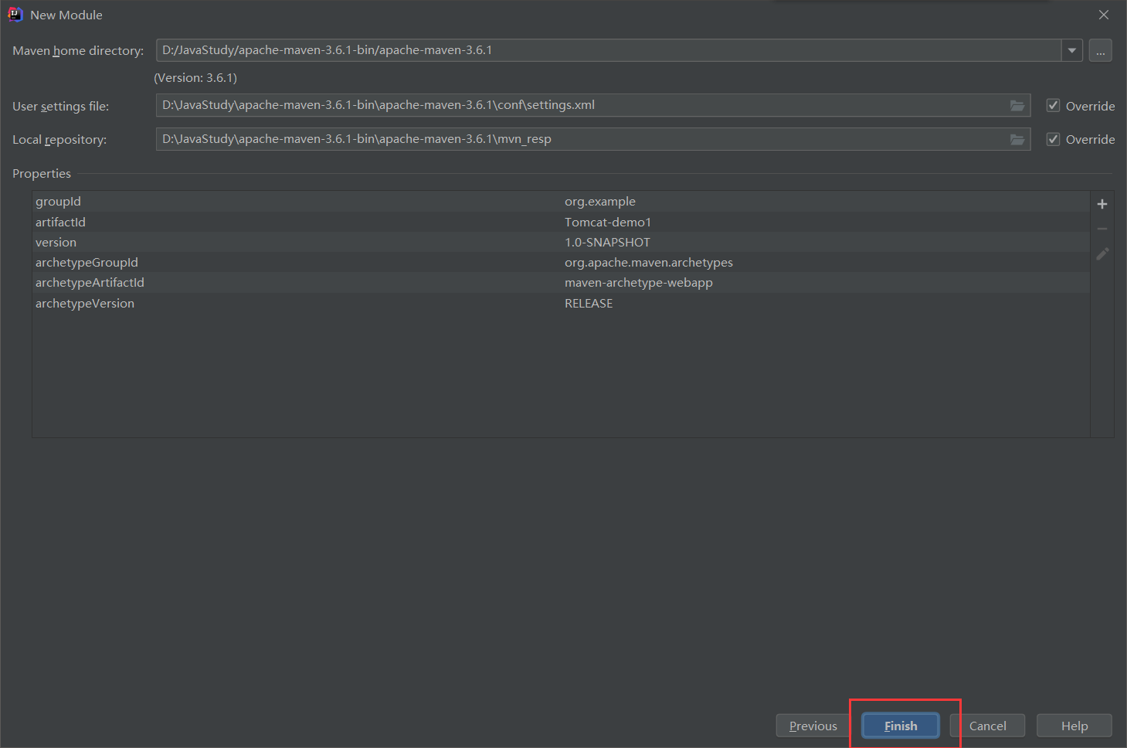
Task: Click the (Version: 3.6.1) label
Action: pyautogui.click(x=195, y=78)
